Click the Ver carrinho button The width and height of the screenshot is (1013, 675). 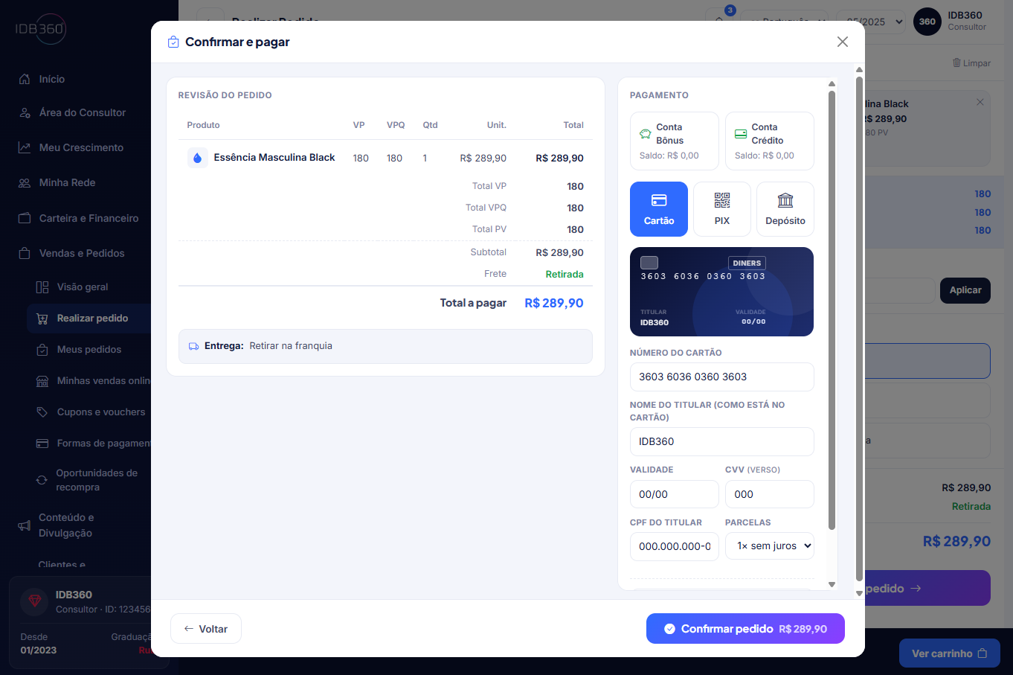[950, 653]
